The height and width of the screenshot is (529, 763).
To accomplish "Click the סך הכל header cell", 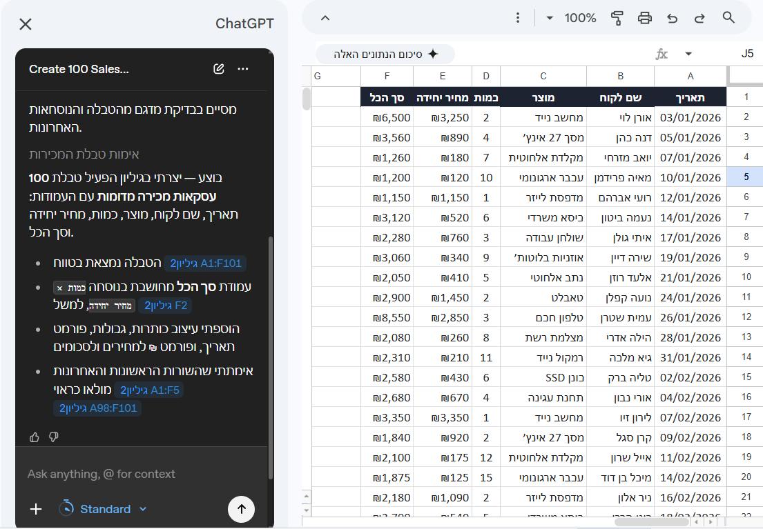I will point(387,97).
